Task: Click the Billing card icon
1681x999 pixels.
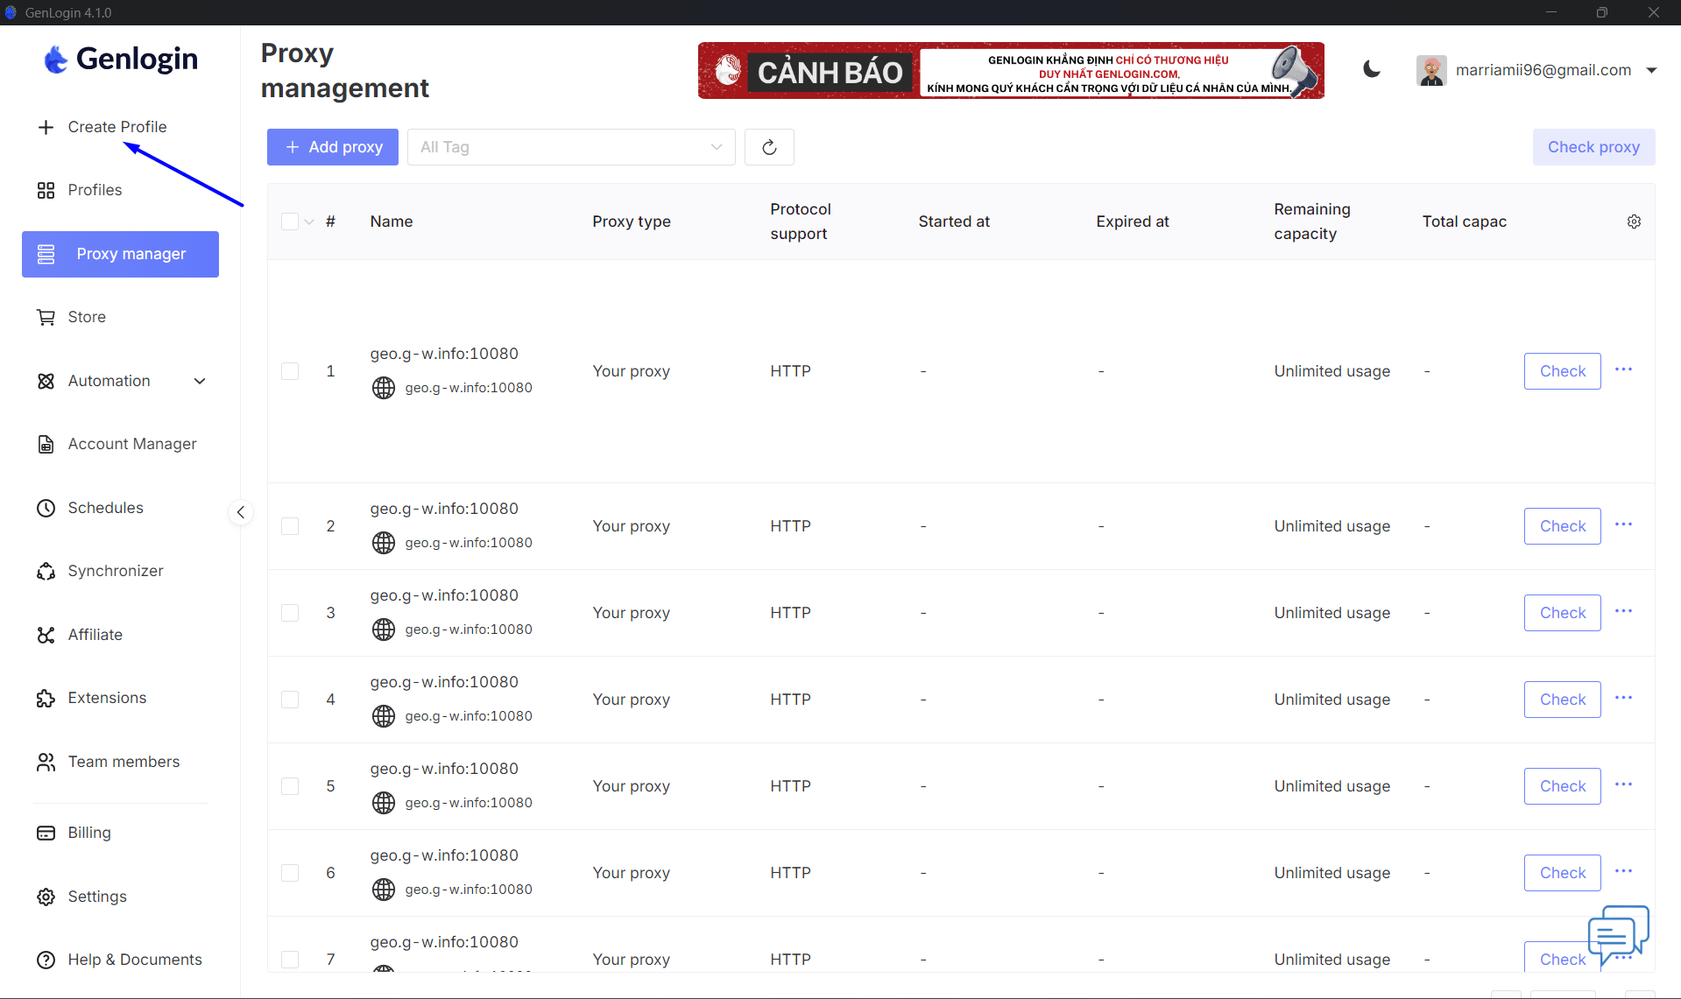Action: pyautogui.click(x=46, y=833)
